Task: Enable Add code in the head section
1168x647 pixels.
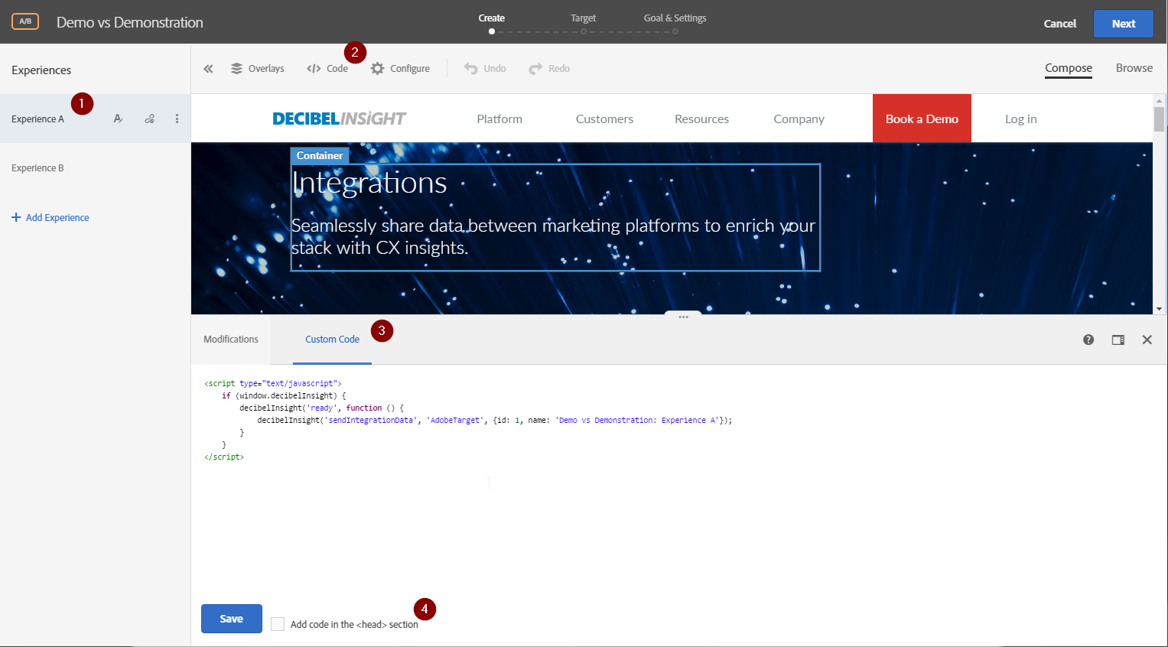Action: [x=278, y=624]
